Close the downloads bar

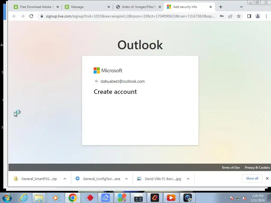click(x=267, y=178)
